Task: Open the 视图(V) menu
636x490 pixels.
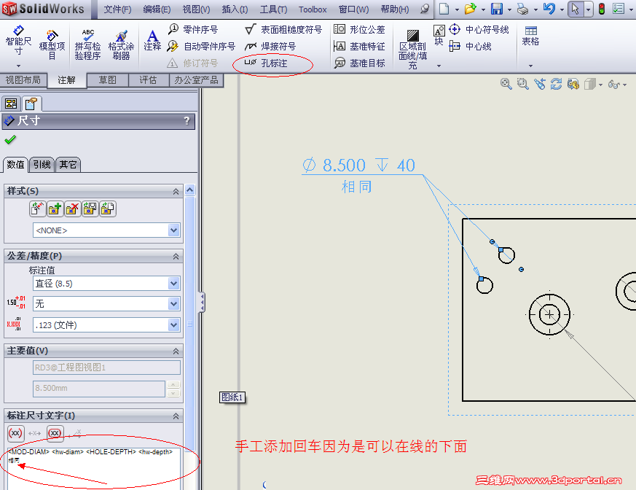Action: point(196,9)
